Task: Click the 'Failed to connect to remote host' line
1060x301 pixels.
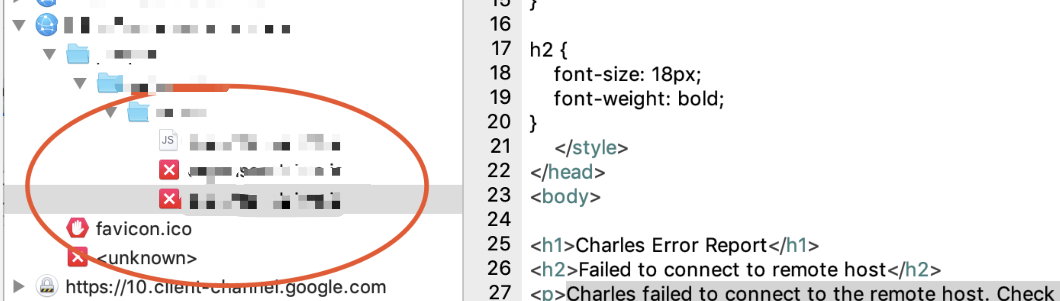Action: click(x=735, y=270)
